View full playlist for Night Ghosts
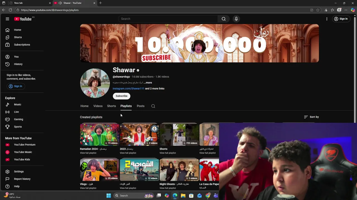This screenshot has width=357, height=200. click(x=168, y=188)
